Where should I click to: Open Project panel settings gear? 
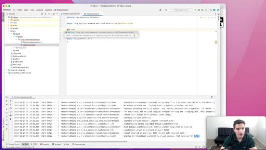coord(54,14)
